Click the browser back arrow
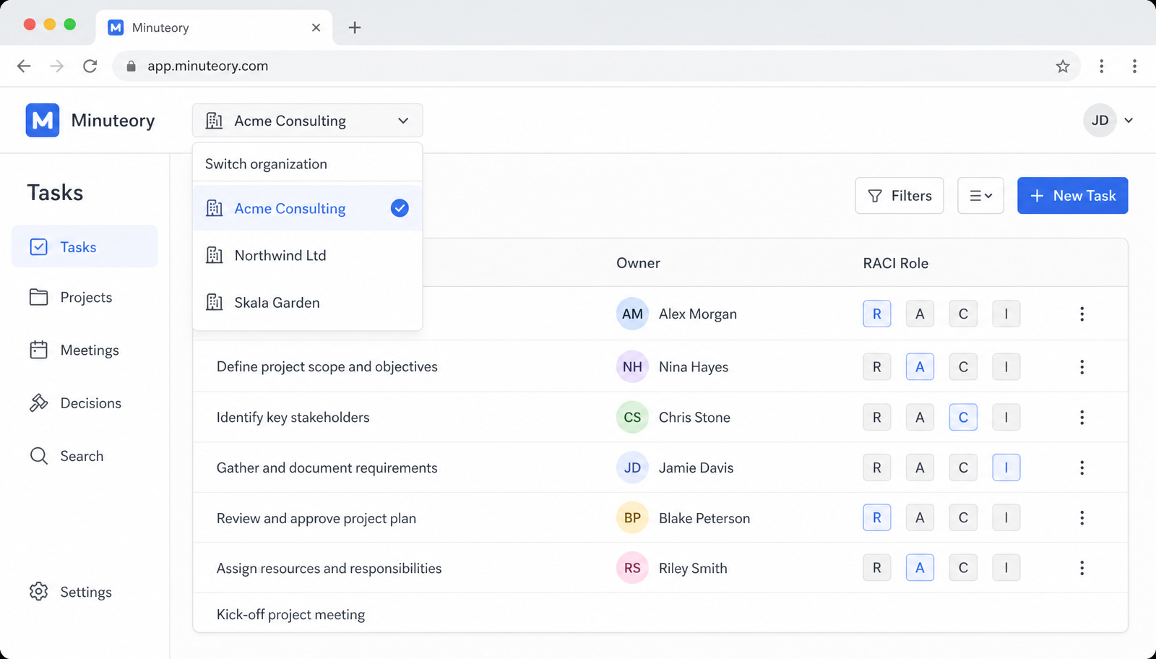Viewport: 1156px width, 659px height. point(24,66)
